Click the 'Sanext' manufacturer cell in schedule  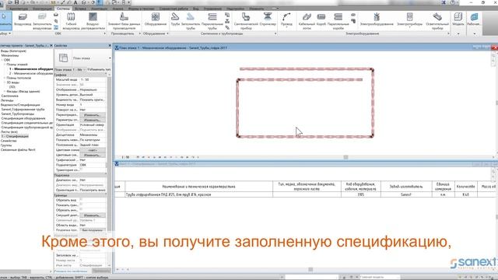click(406, 194)
